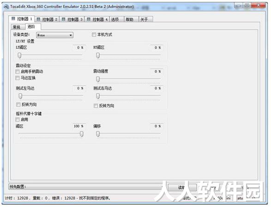Click the 摇杆代替十字键 group label
The height and width of the screenshot is (207, 271).
pyautogui.click(x=29, y=114)
